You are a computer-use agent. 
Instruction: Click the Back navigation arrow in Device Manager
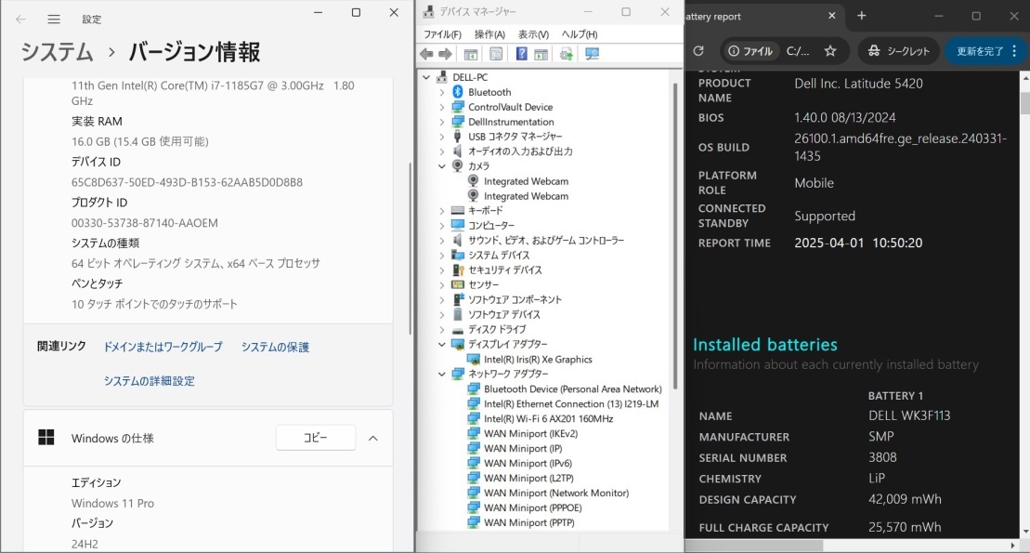click(x=424, y=53)
